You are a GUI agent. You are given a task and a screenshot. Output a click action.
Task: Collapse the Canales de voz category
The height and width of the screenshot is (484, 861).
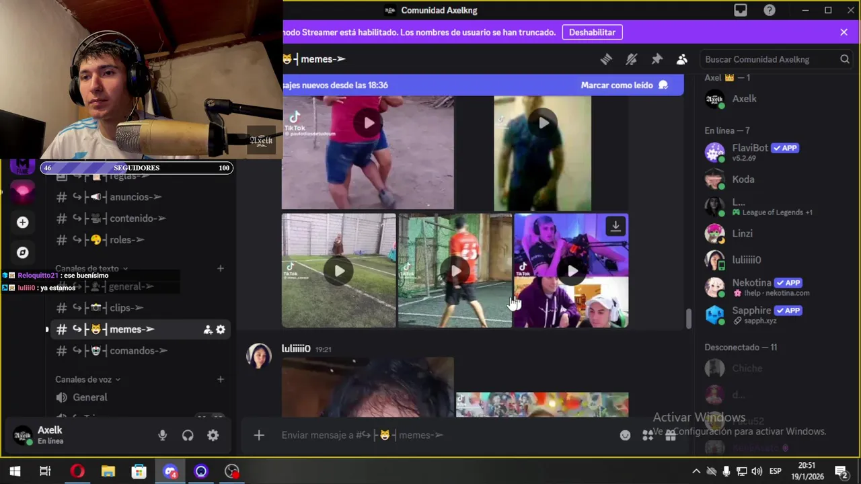point(87,379)
